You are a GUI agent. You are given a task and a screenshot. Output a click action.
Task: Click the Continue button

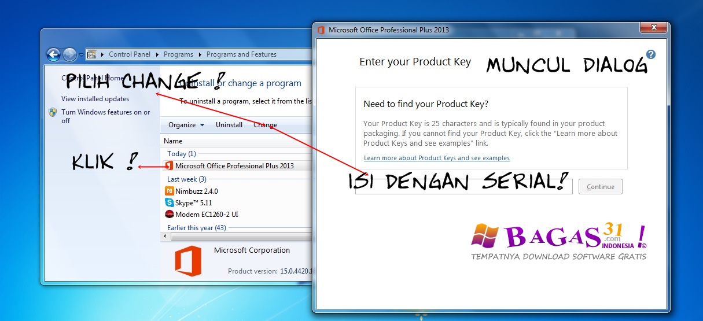601,187
